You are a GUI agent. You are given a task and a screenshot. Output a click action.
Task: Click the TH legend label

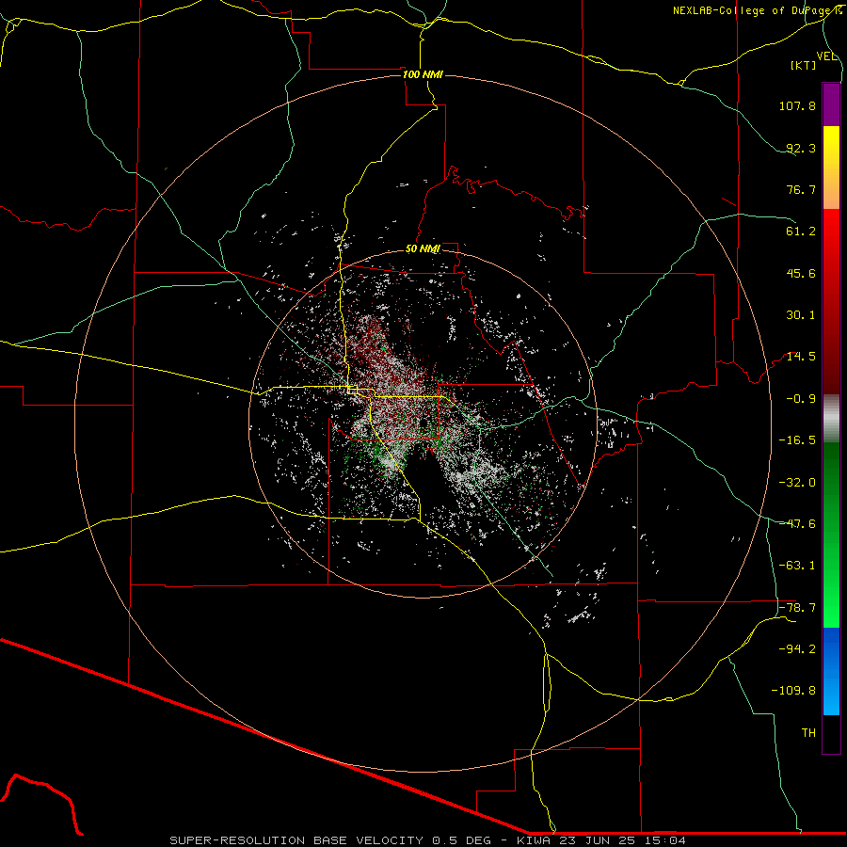coord(808,733)
